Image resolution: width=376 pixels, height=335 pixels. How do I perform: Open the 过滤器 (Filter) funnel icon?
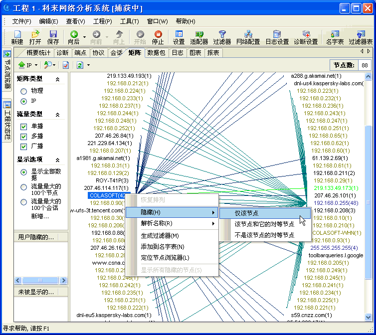[x=222, y=34]
